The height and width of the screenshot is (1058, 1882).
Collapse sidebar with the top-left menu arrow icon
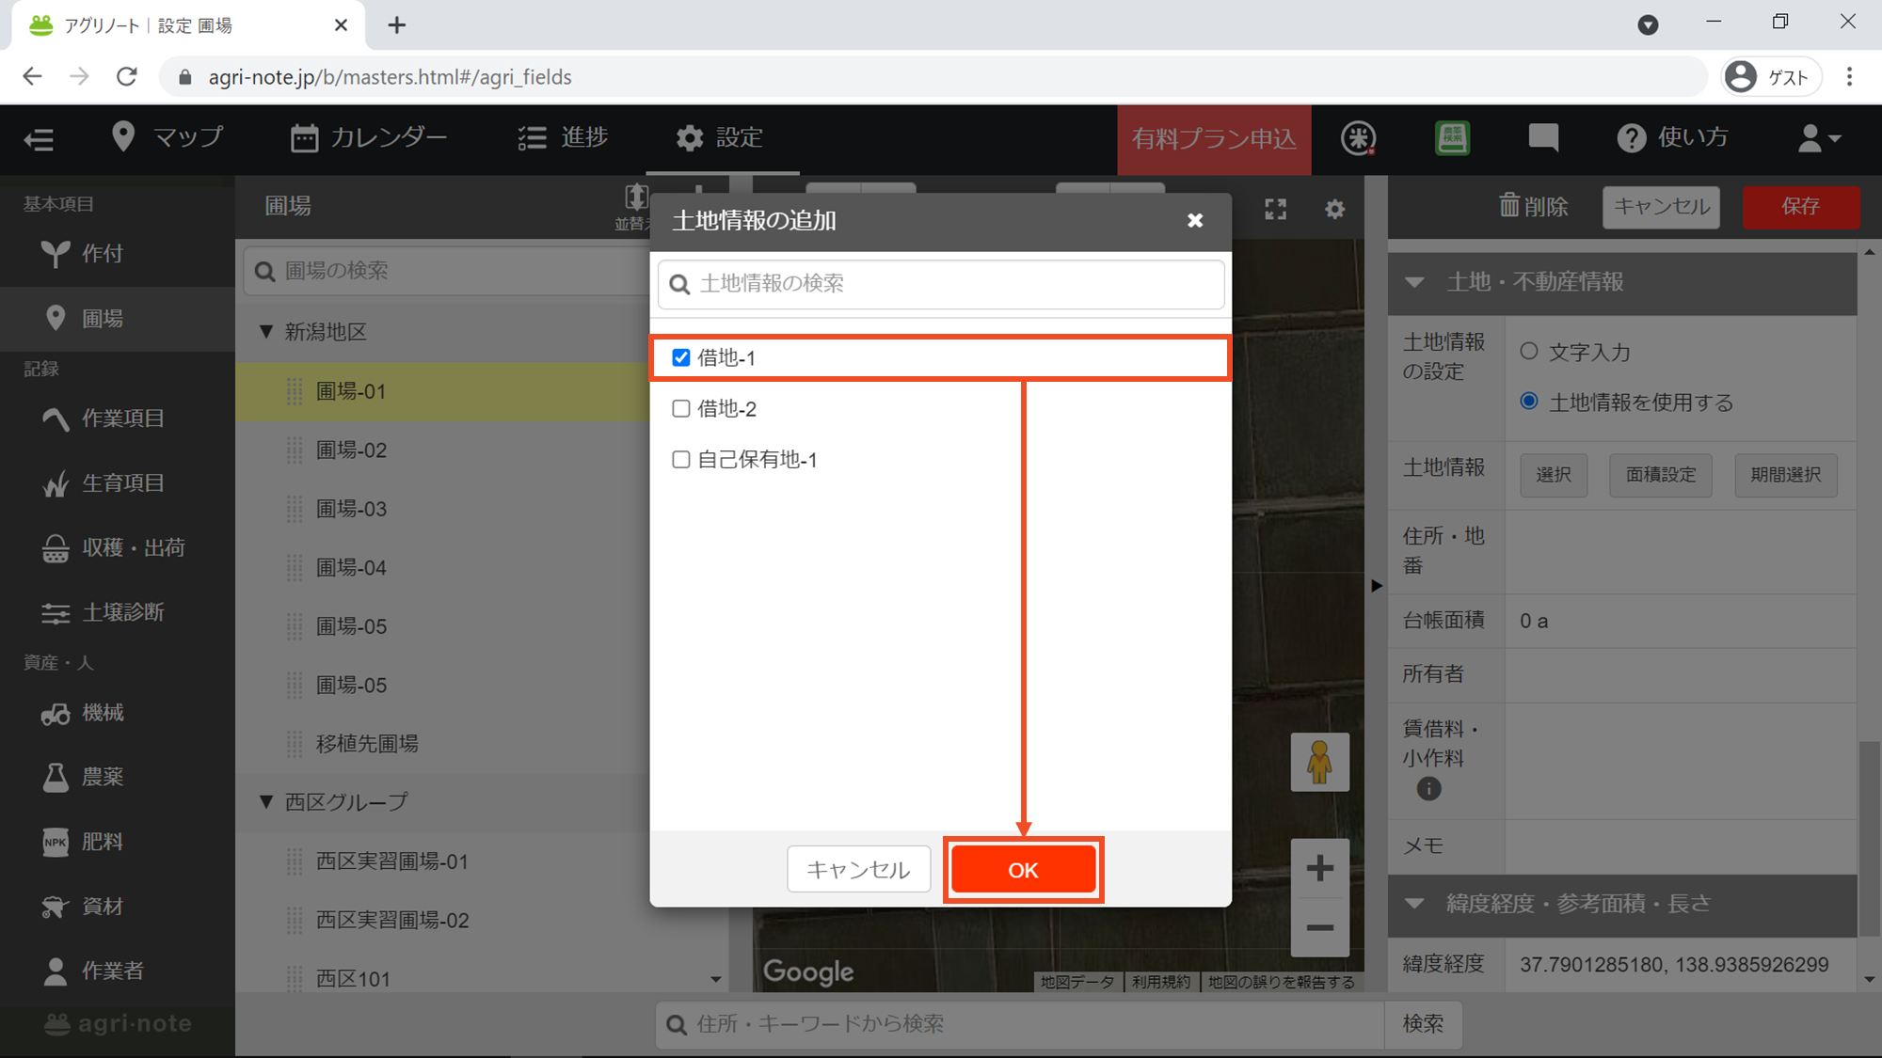pyautogui.click(x=39, y=139)
